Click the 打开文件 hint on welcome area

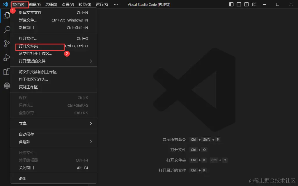[x=178, y=150]
